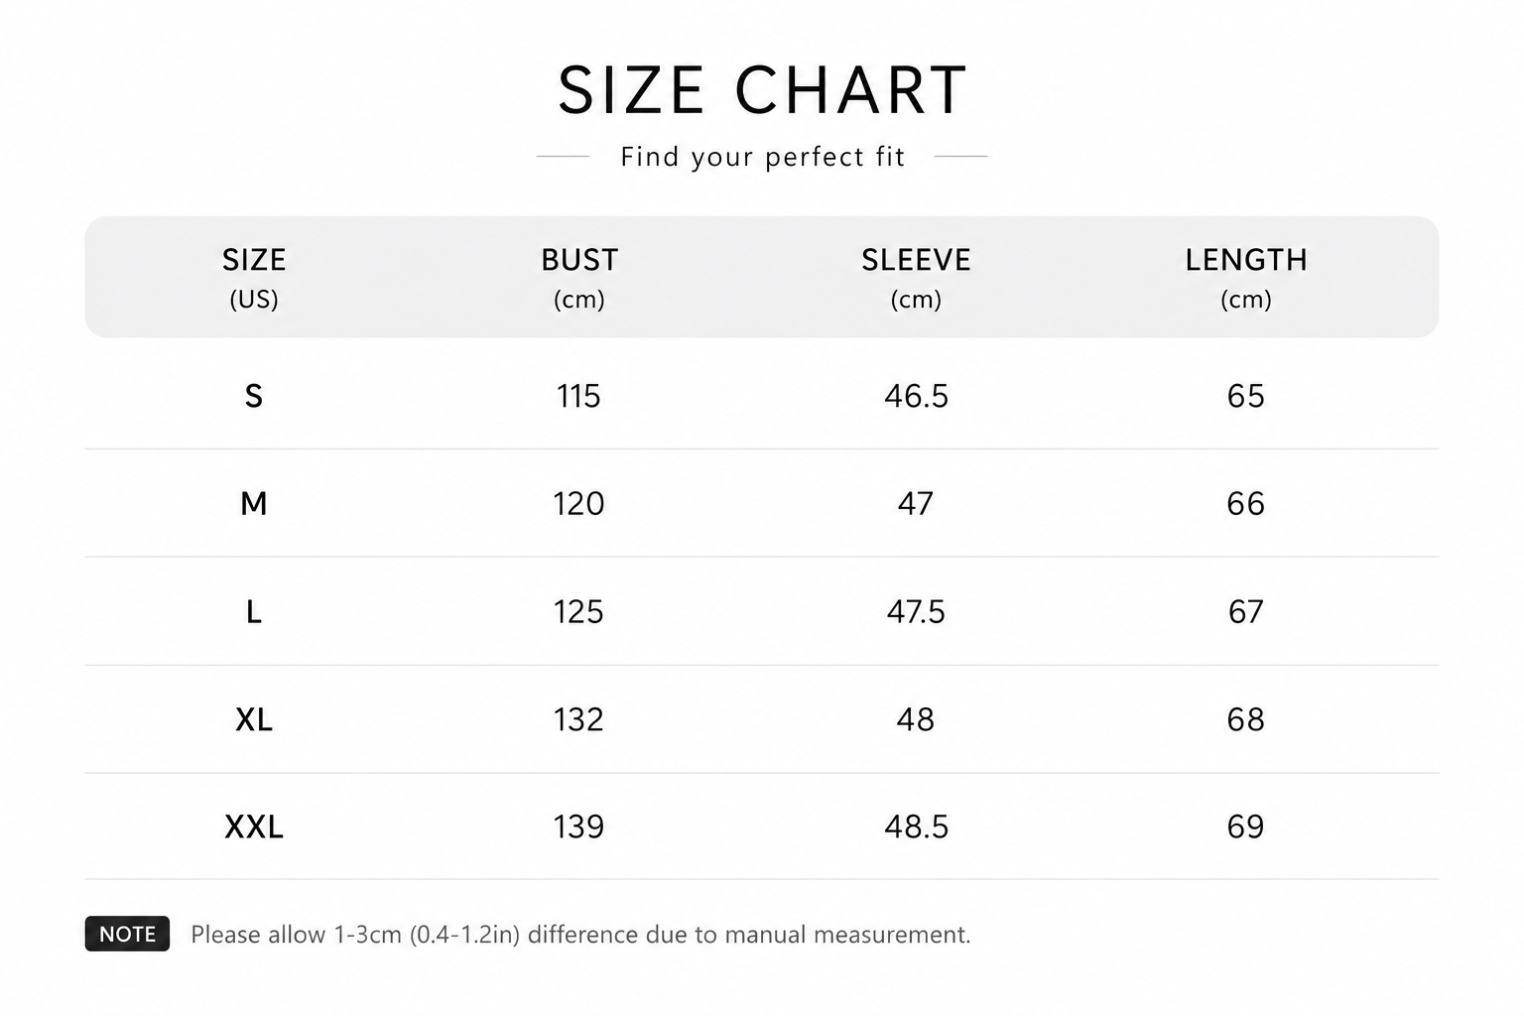This screenshot has width=1524, height=1016.
Task: Select the XL size row label
Action: [254, 719]
